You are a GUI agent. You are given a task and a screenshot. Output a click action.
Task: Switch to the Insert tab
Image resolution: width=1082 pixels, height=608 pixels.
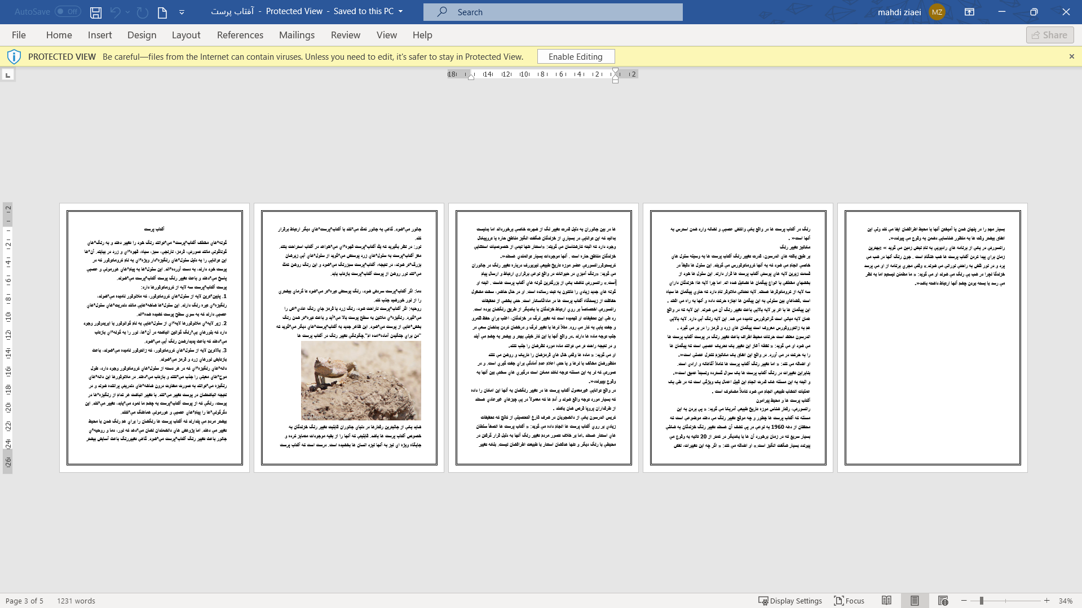[x=100, y=35]
